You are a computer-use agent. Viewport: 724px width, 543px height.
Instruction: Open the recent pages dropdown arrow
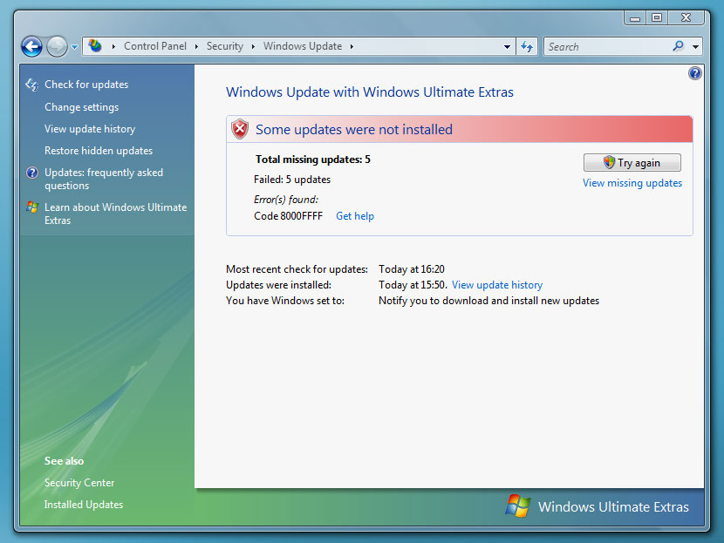point(74,47)
